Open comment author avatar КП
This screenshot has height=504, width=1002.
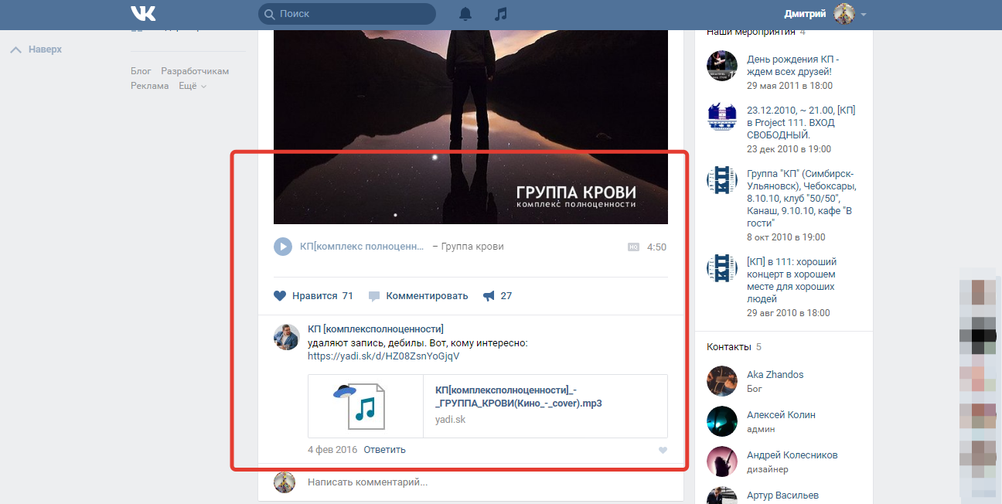[x=287, y=337]
